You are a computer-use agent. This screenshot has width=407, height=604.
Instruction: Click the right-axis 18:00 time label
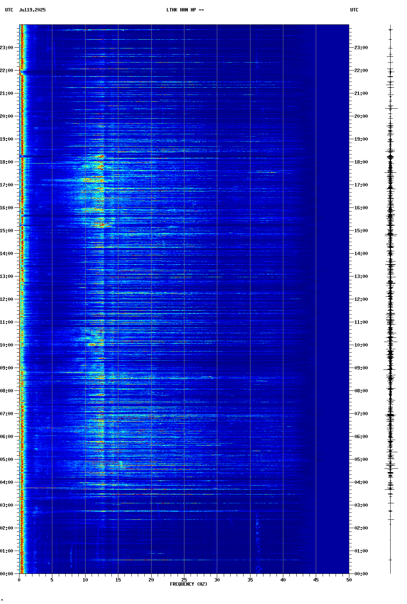click(361, 162)
